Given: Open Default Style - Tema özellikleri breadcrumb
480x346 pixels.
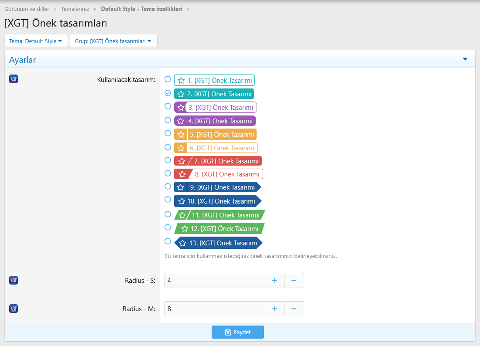Looking at the screenshot, I should (141, 9).
